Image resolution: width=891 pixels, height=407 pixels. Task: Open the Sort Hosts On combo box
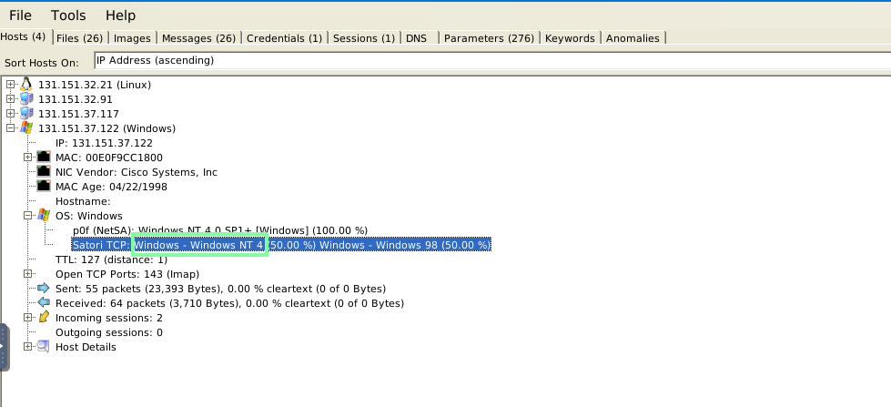492,61
